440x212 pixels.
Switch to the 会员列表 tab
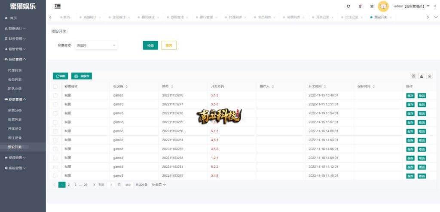point(264,17)
